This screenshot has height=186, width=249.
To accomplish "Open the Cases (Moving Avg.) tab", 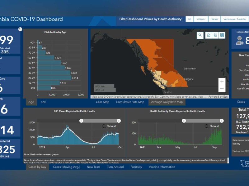I will tap(66, 167).
